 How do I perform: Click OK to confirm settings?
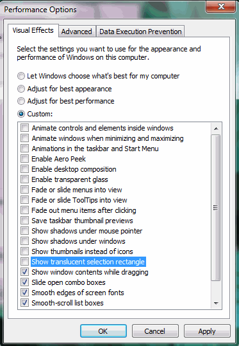coord(103,331)
